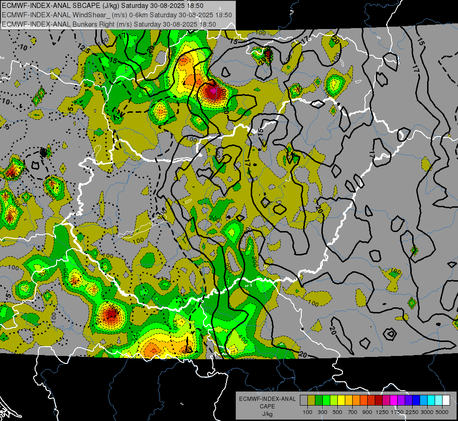Click the ECMWF-INDEX-ANAL label in legend box
Screen dimensions: 458x421
(x=267, y=399)
